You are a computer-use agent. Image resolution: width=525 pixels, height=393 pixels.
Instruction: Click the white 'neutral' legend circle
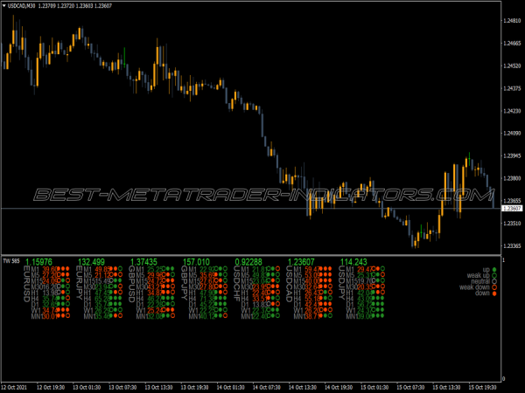(494, 281)
